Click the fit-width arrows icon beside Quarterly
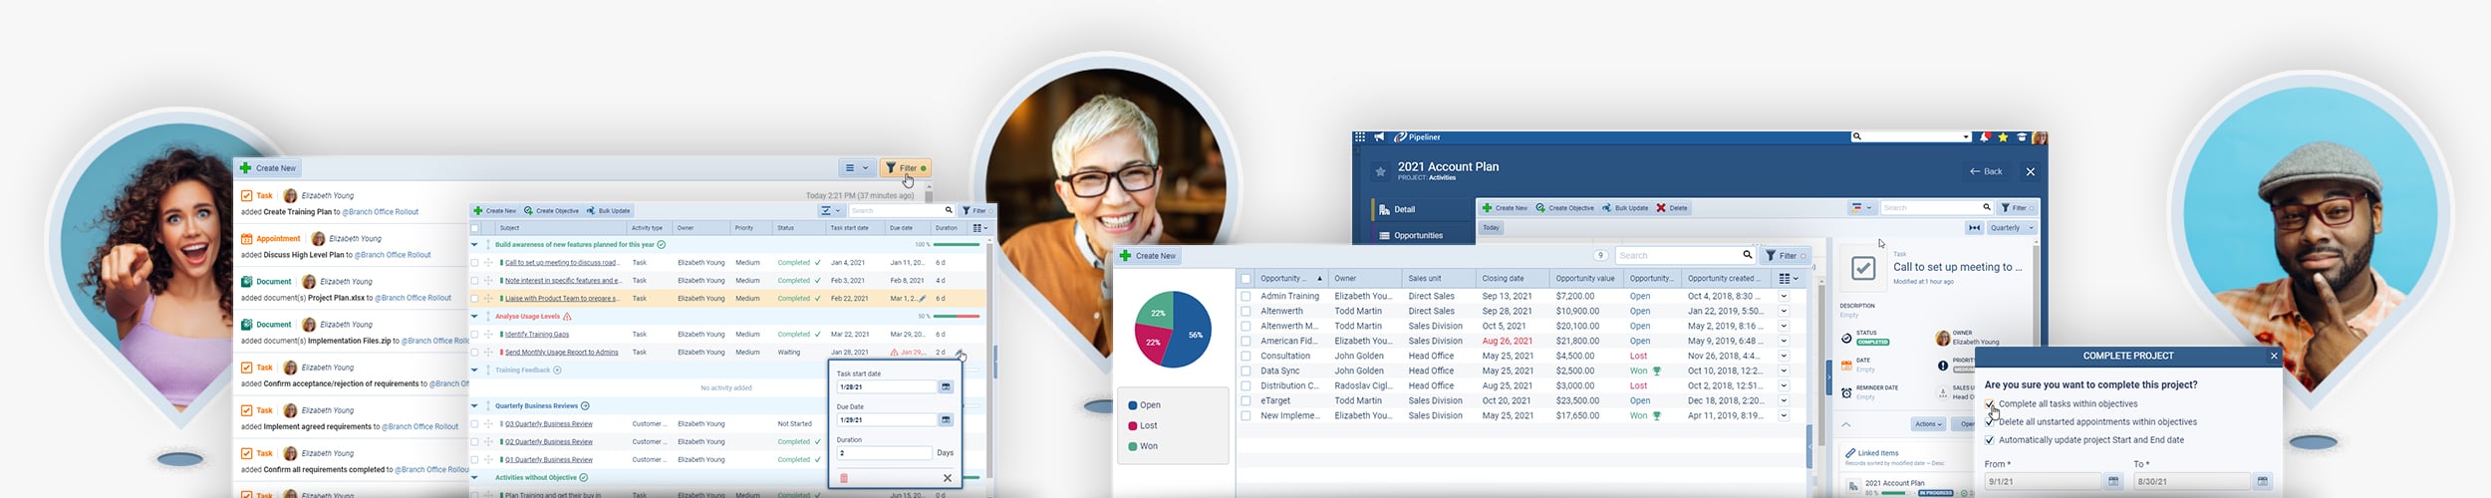 click(x=1974, y=228)
